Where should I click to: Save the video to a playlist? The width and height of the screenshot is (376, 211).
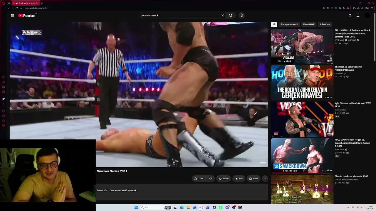(x=254, y=178)
